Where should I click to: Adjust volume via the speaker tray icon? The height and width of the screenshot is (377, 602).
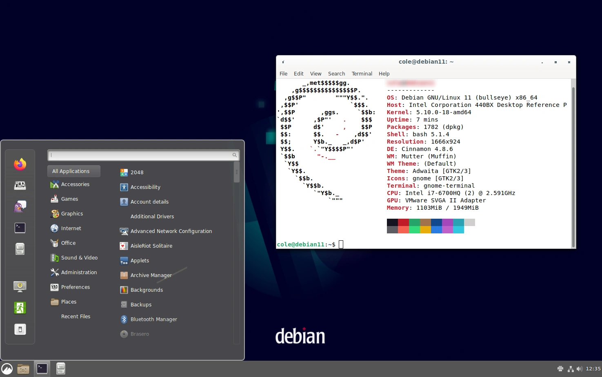click(x=579, y=369)
